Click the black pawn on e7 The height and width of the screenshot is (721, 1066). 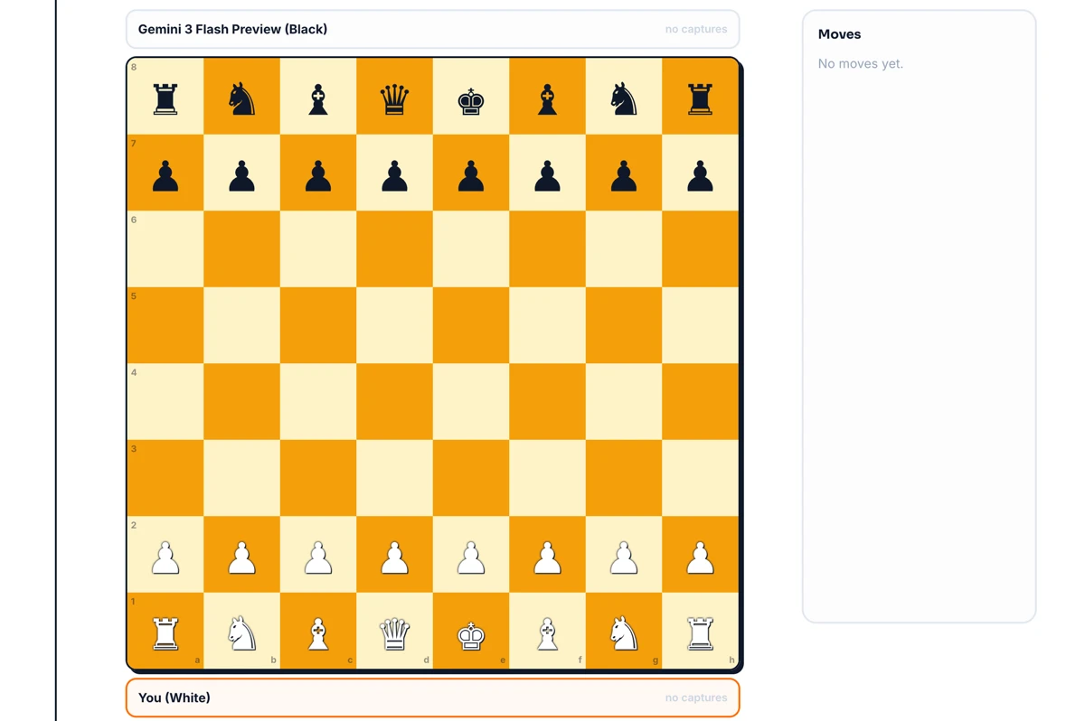click(x=470, y=175)
